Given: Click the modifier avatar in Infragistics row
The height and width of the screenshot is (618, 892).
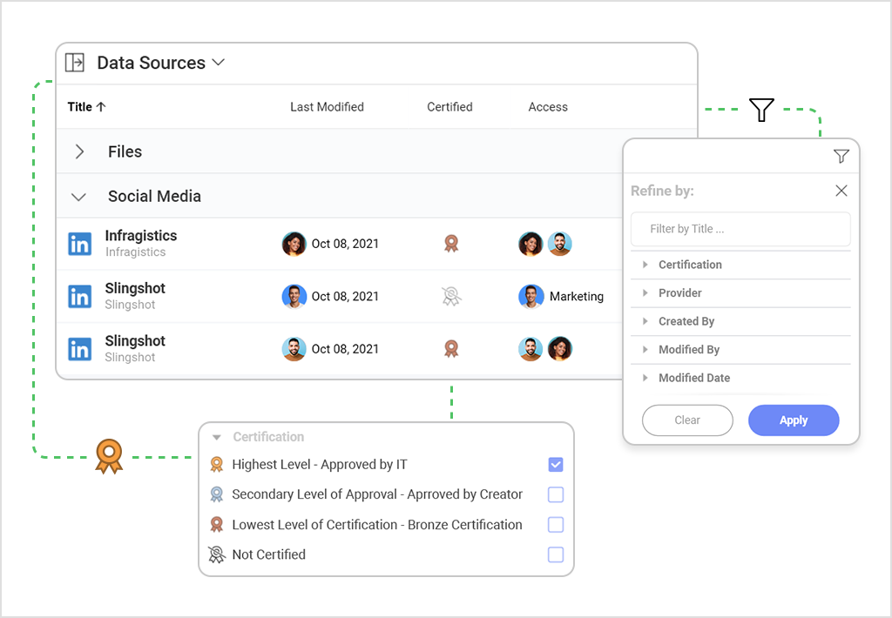Looking at the screenshot, I should click(x=294, y=244).
